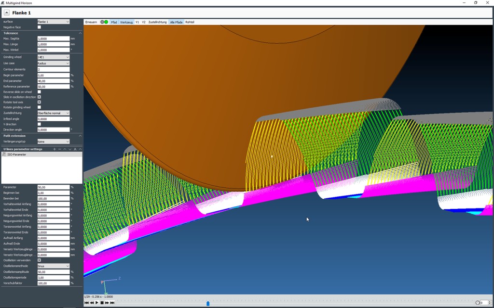Collapse the Tolerance section

coord(80,33)
